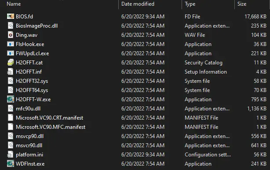Sort files by the Name column header
270x170 pixels.
[14, 4]
